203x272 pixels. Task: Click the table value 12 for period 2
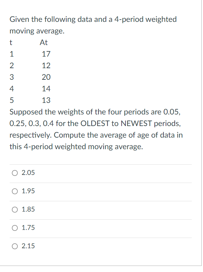[46, 66]
